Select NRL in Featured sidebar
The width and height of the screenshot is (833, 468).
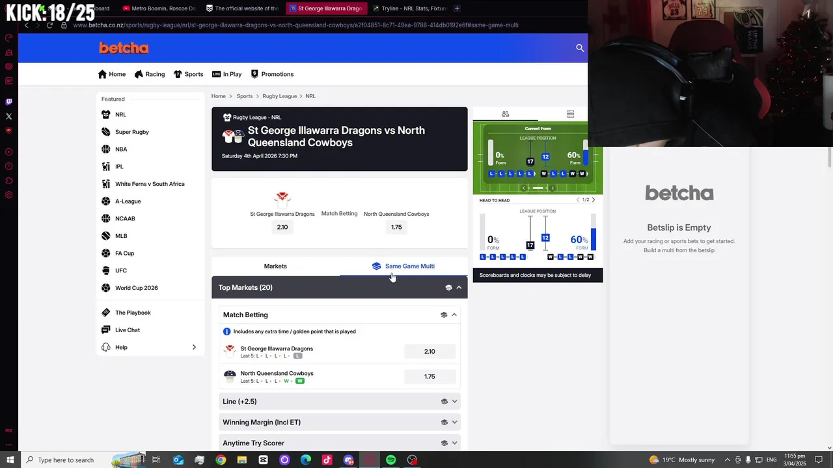point(121,114)
